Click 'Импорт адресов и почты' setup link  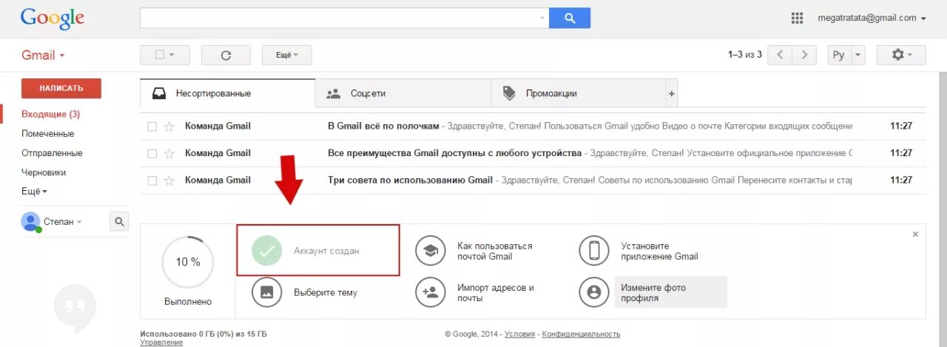click(x=496, y=293)
